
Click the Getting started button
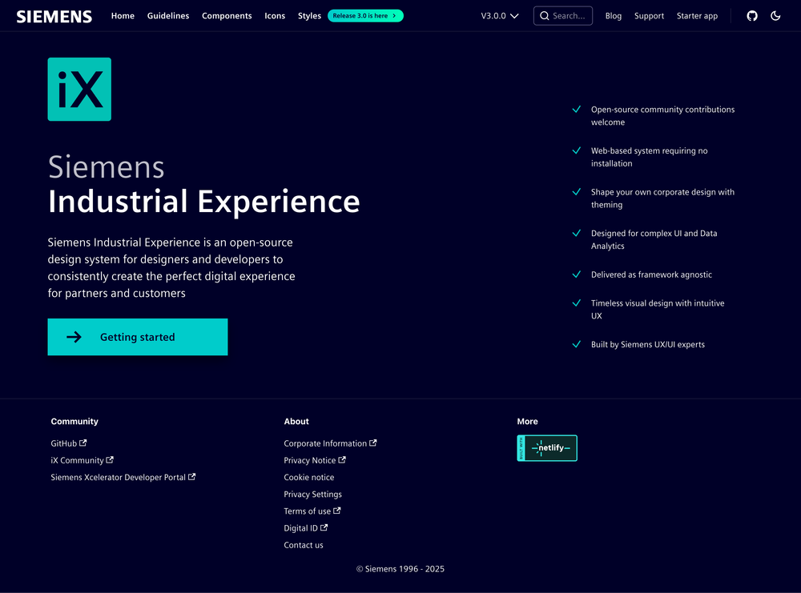(x=138, y=337)
